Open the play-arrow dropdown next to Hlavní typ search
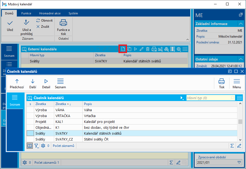The height and width of the screenshot is (169, 246). (x=182, y=98)
